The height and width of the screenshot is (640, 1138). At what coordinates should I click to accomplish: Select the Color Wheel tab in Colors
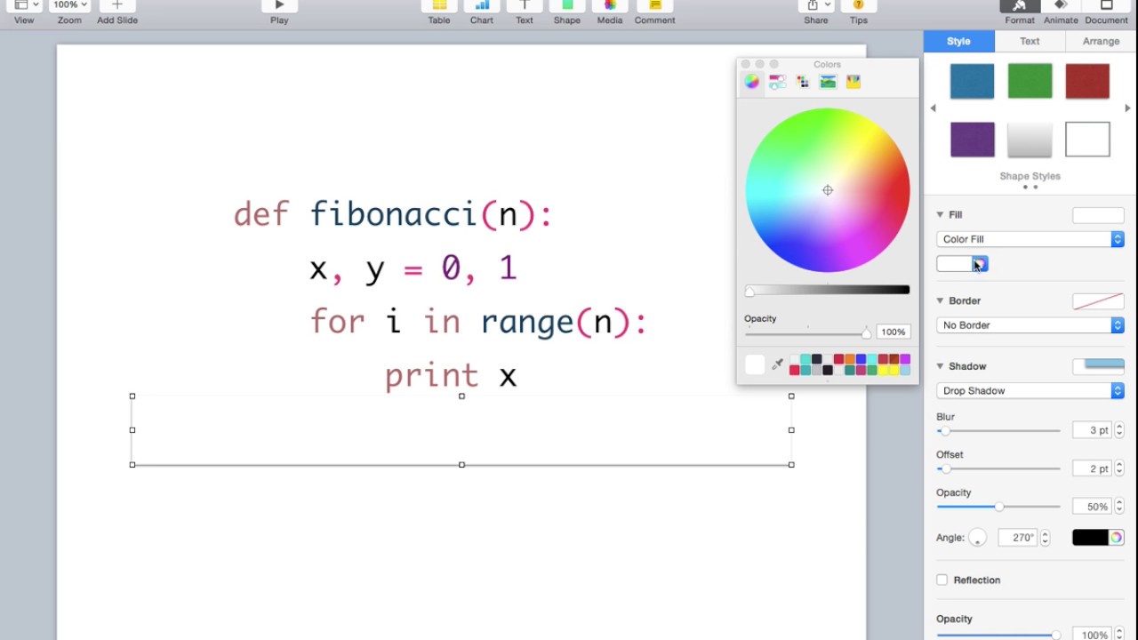[752, 82]
